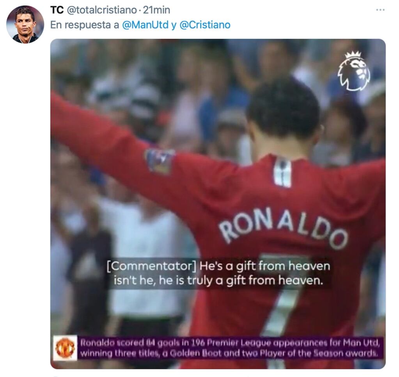The width and height of the screenshot is (399, 377).
Task: Open the @ManUtd mention link
Action: [145, 25]
